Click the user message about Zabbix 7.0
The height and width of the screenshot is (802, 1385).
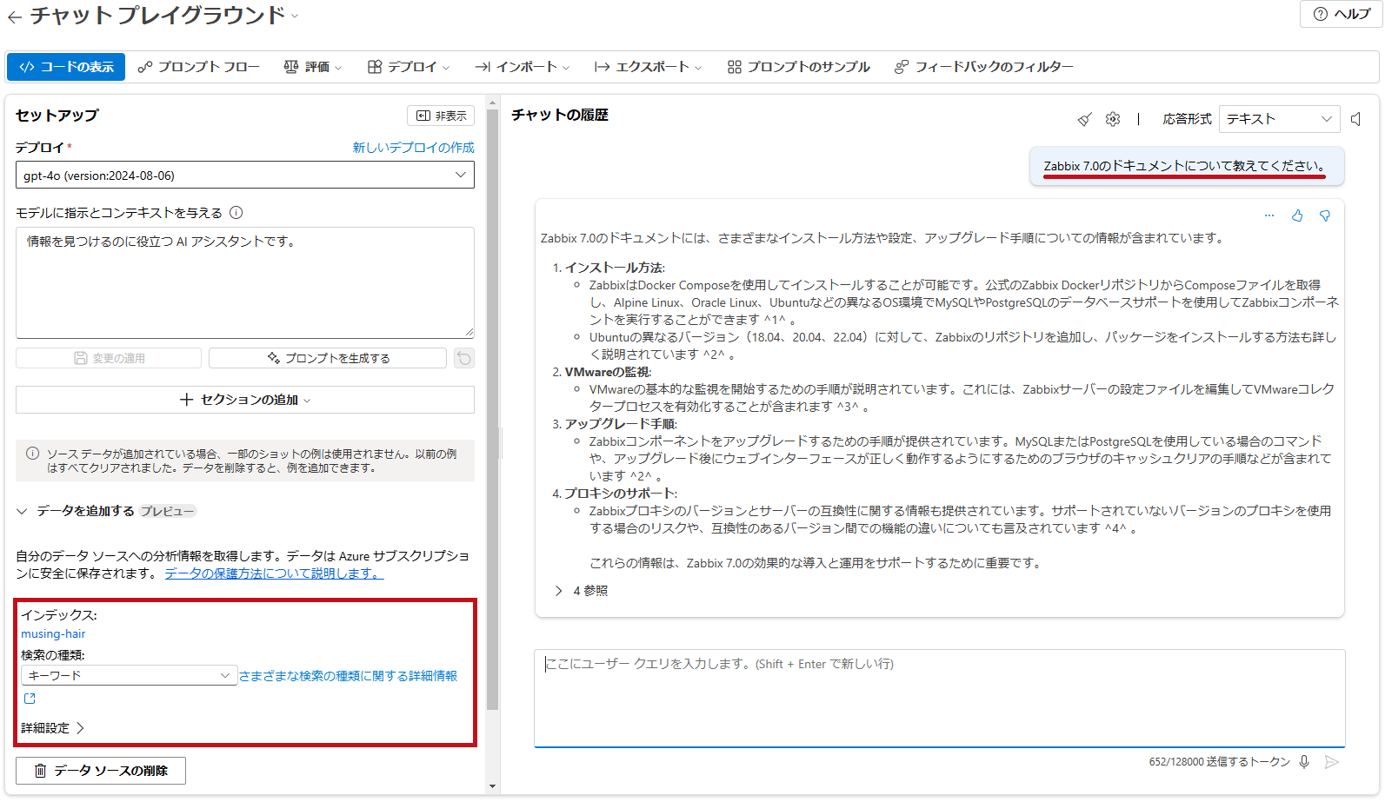(1187, 166)
